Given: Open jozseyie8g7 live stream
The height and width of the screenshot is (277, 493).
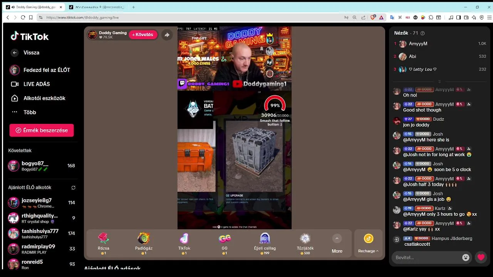Looking at the screenshot, I should pyautogui.click(x=42, y=203).
